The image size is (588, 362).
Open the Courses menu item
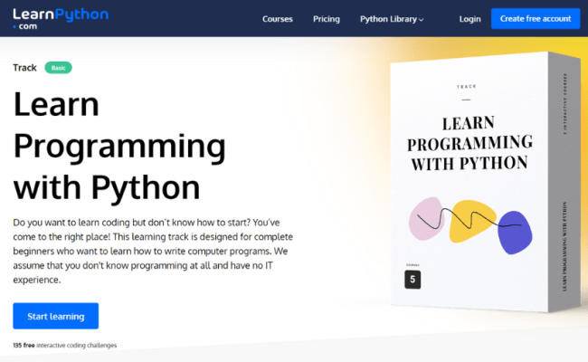pyautogui.click(x=277, y=19)
